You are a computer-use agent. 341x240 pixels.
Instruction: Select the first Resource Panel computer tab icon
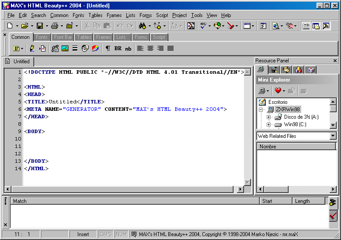pos(261,70)
